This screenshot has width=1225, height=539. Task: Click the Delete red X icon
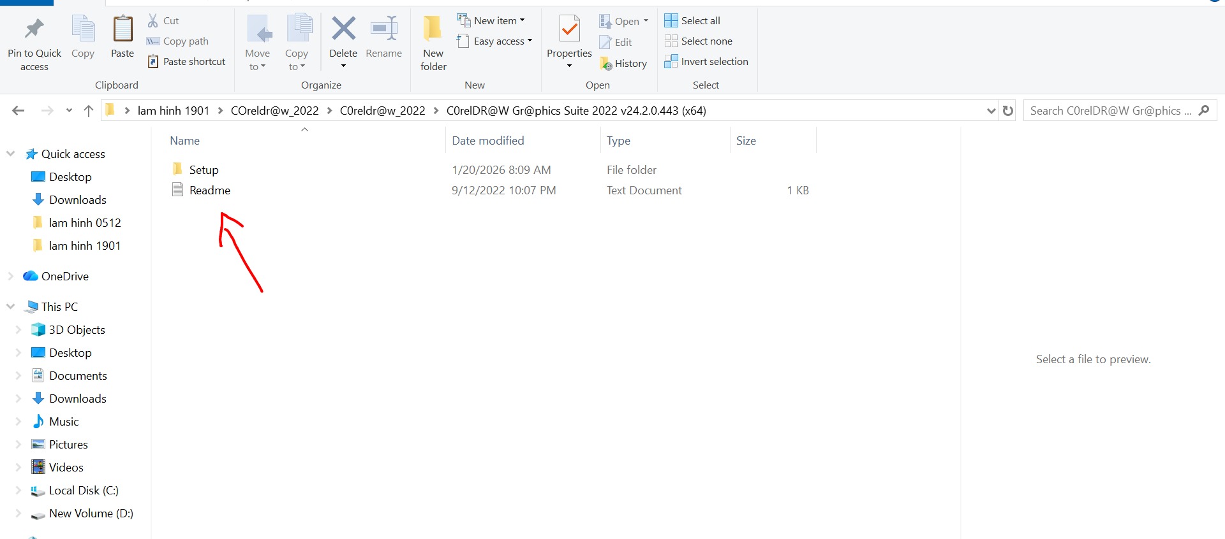pyautogui.click(x=343, y=29)
